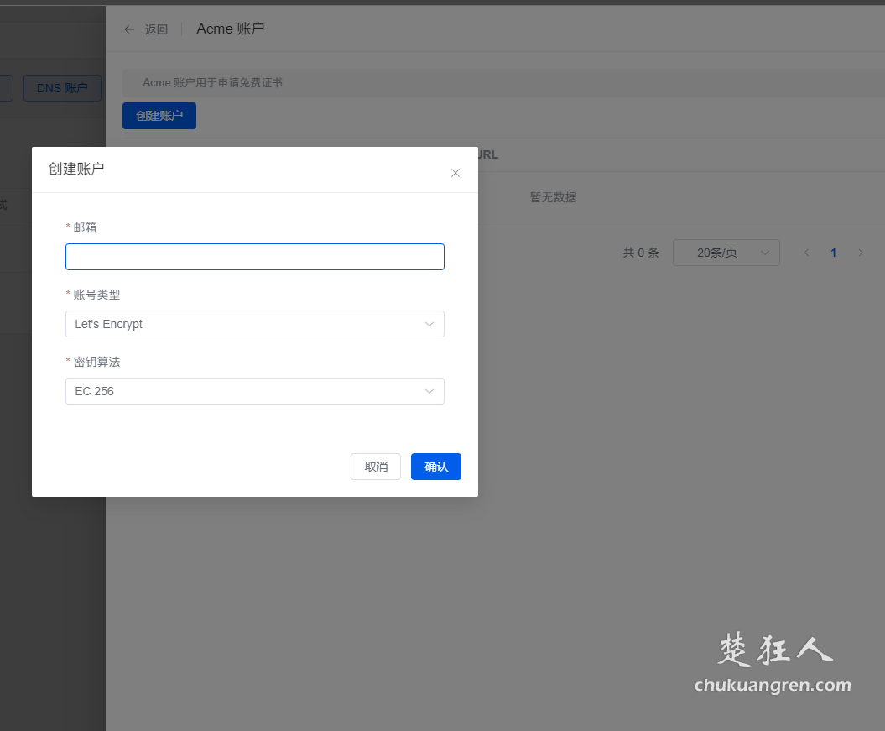The image size is (885, 731).
Task: Click the chevron on the page size selector
Action: pyautogui.click(x=764, y=252)
